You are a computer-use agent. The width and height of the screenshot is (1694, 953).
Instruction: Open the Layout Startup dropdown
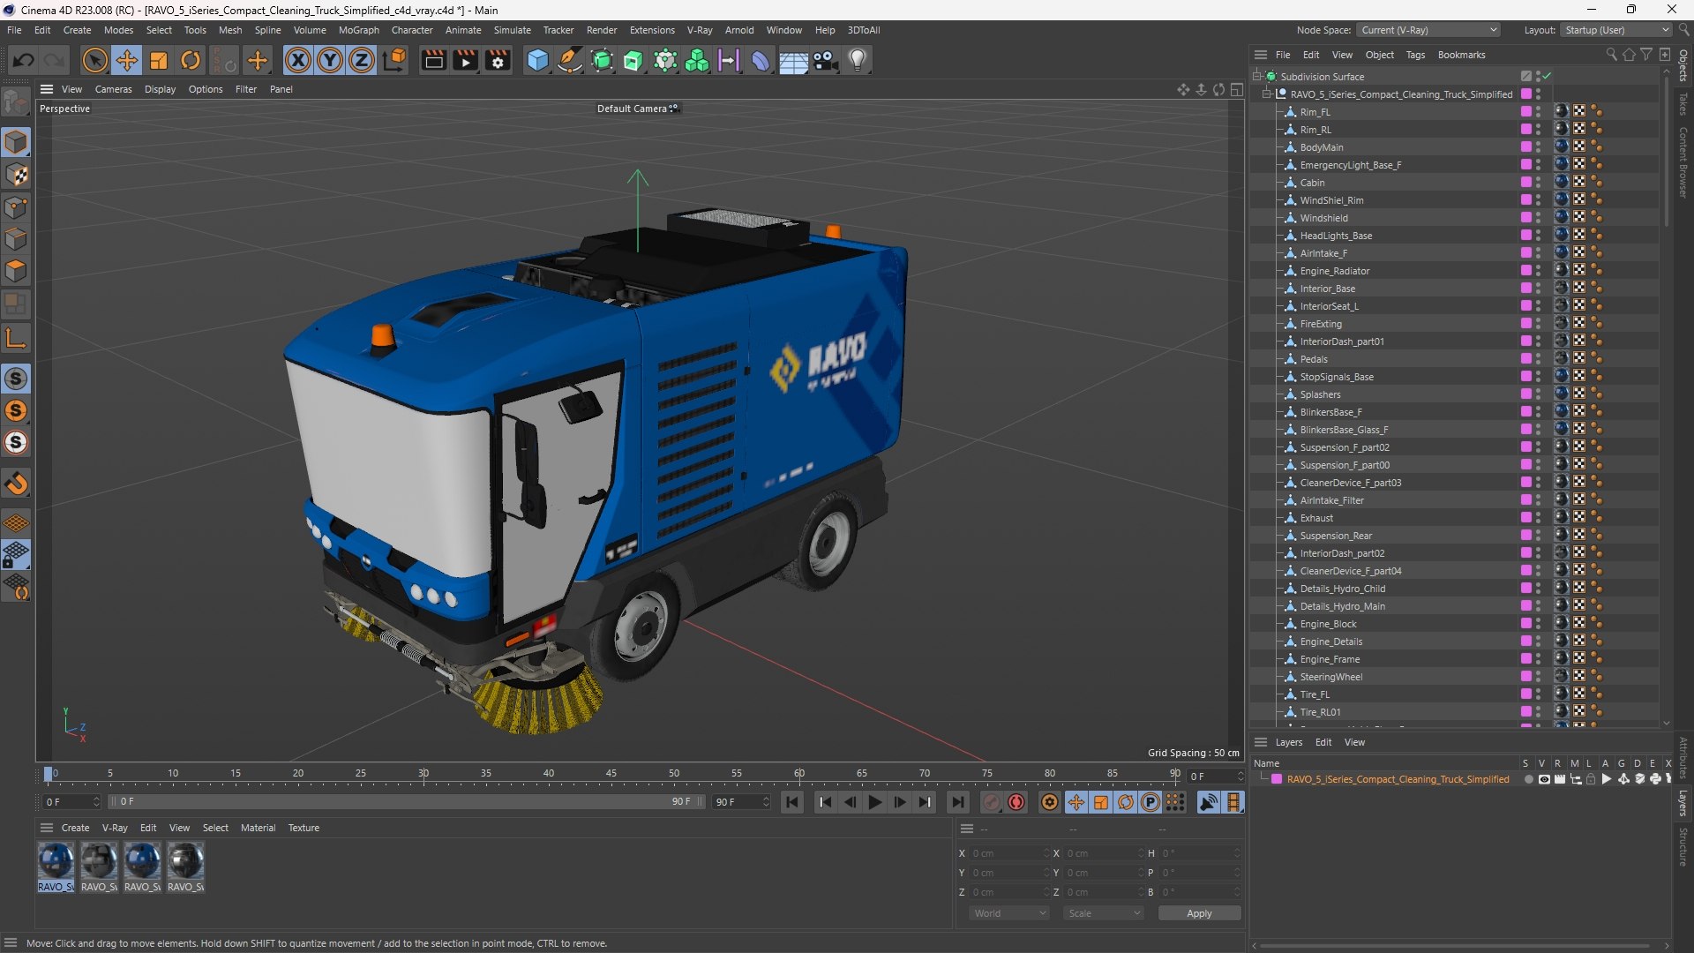pyautogui.click(x=1615, y=30)
